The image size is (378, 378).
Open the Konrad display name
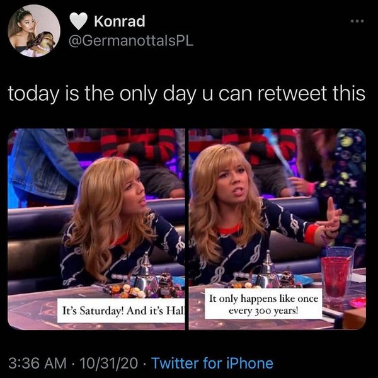point(120,21)
